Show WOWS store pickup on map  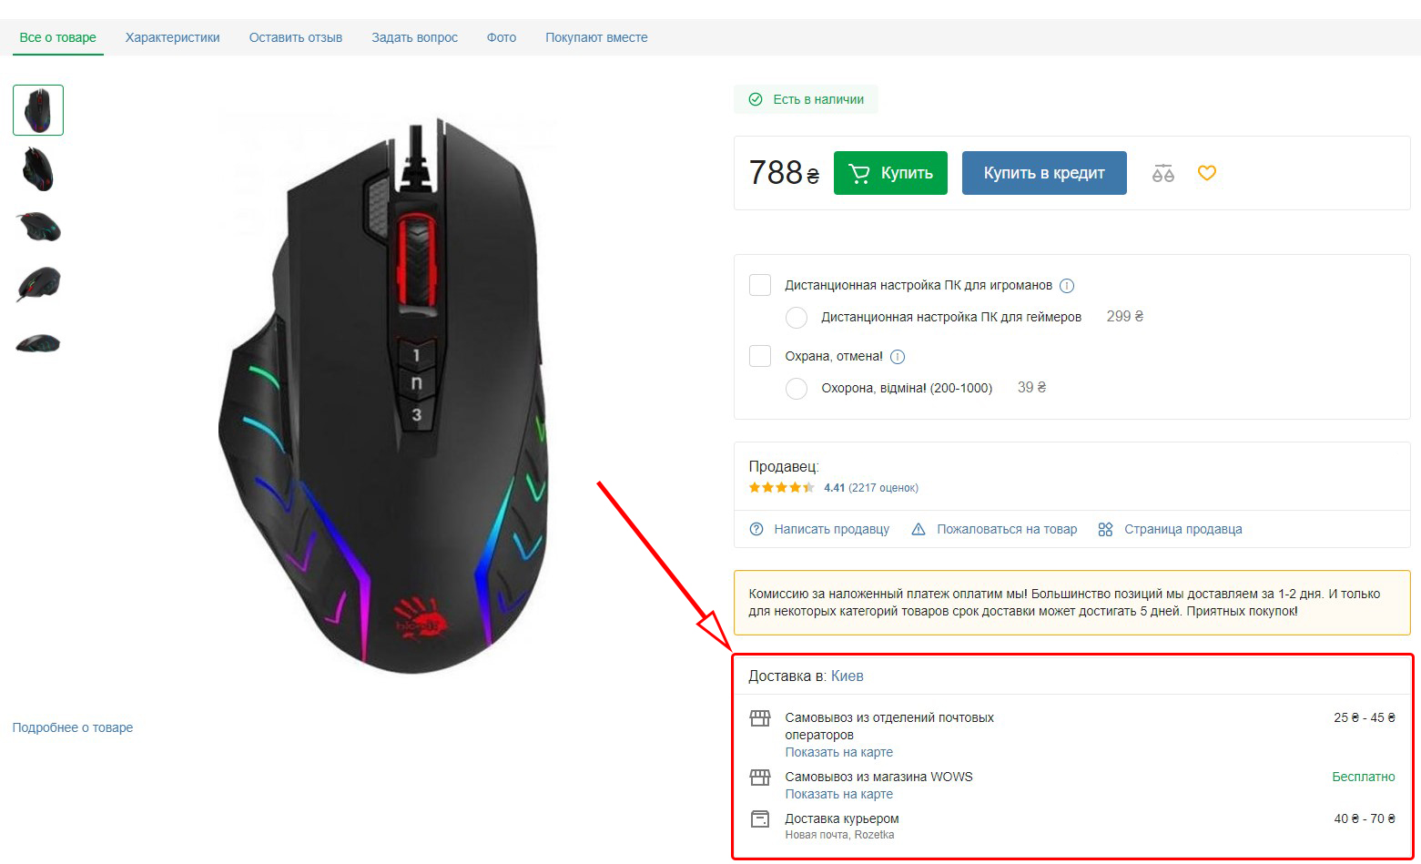(838, 794)
